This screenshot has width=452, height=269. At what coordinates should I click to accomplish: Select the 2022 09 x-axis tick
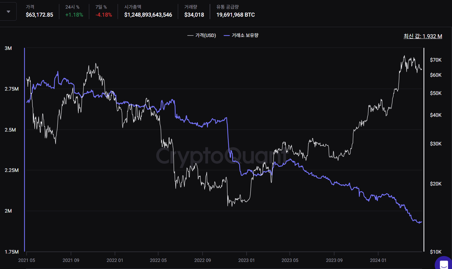[203, 260]
